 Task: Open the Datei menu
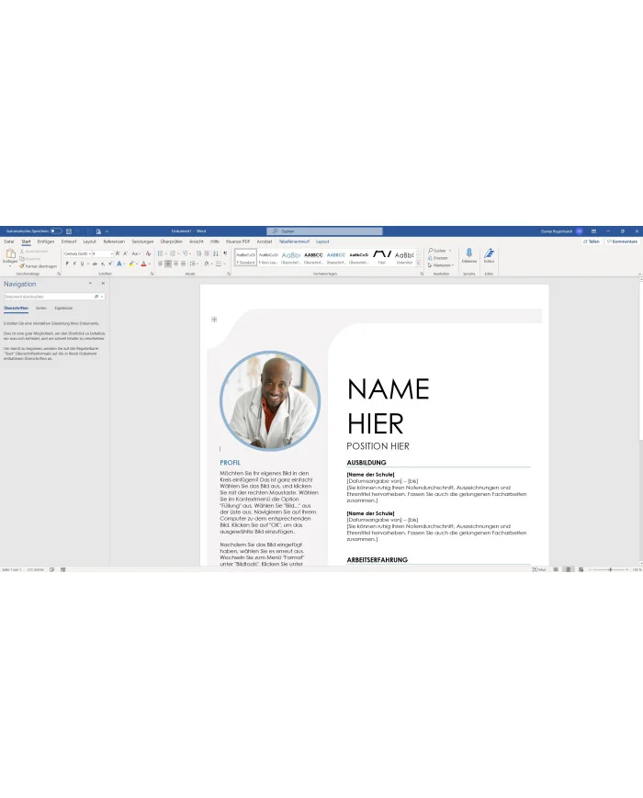coord(8,242)
